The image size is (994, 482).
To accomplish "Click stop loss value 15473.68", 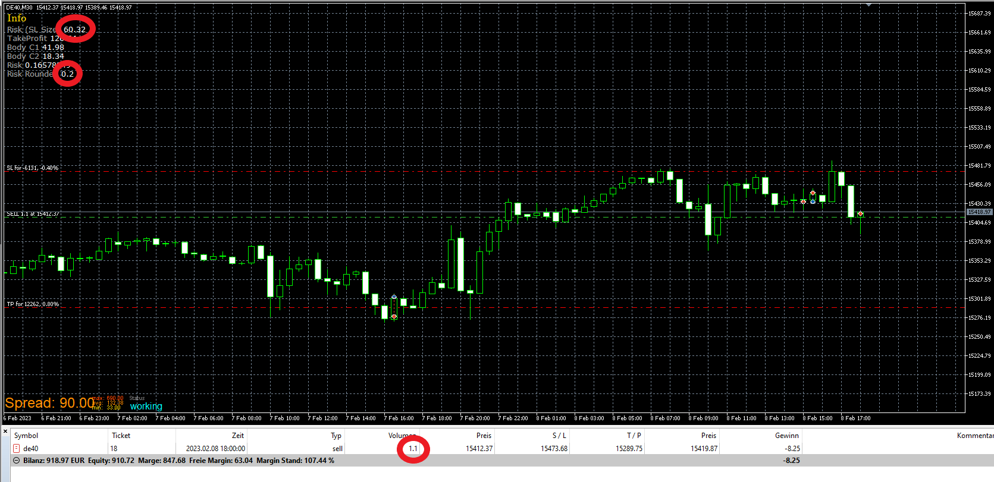I will [x=554, y=449].
